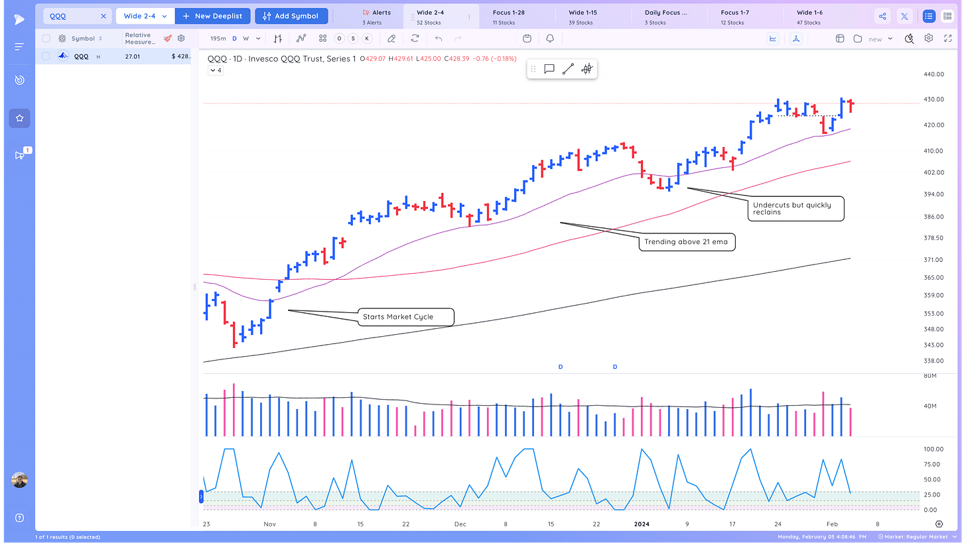Sort by Relative Measure column header
The image size is (966, 543).
139,38
